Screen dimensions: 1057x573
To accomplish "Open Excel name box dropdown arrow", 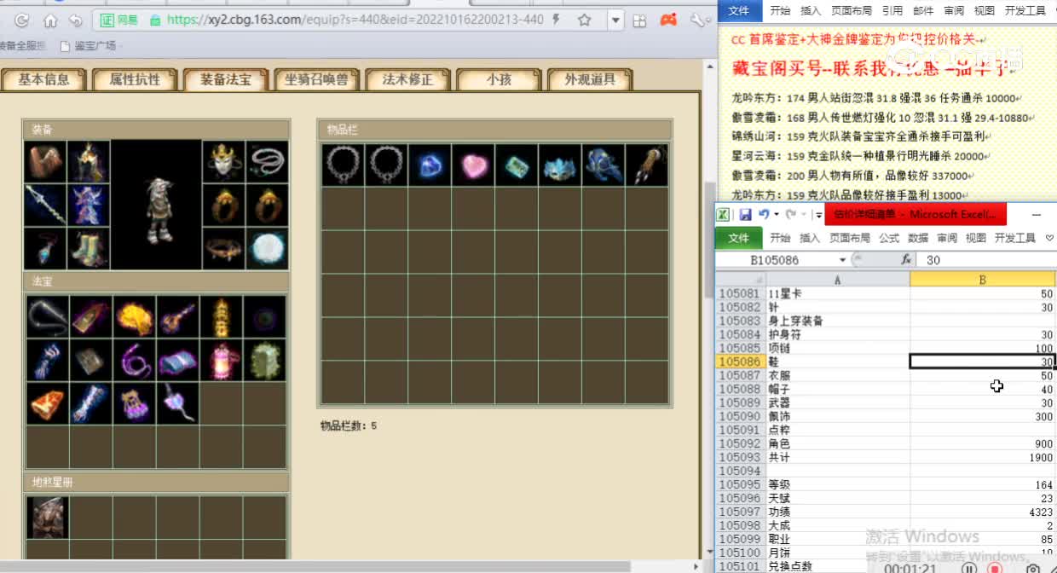I will click(843, 260).
